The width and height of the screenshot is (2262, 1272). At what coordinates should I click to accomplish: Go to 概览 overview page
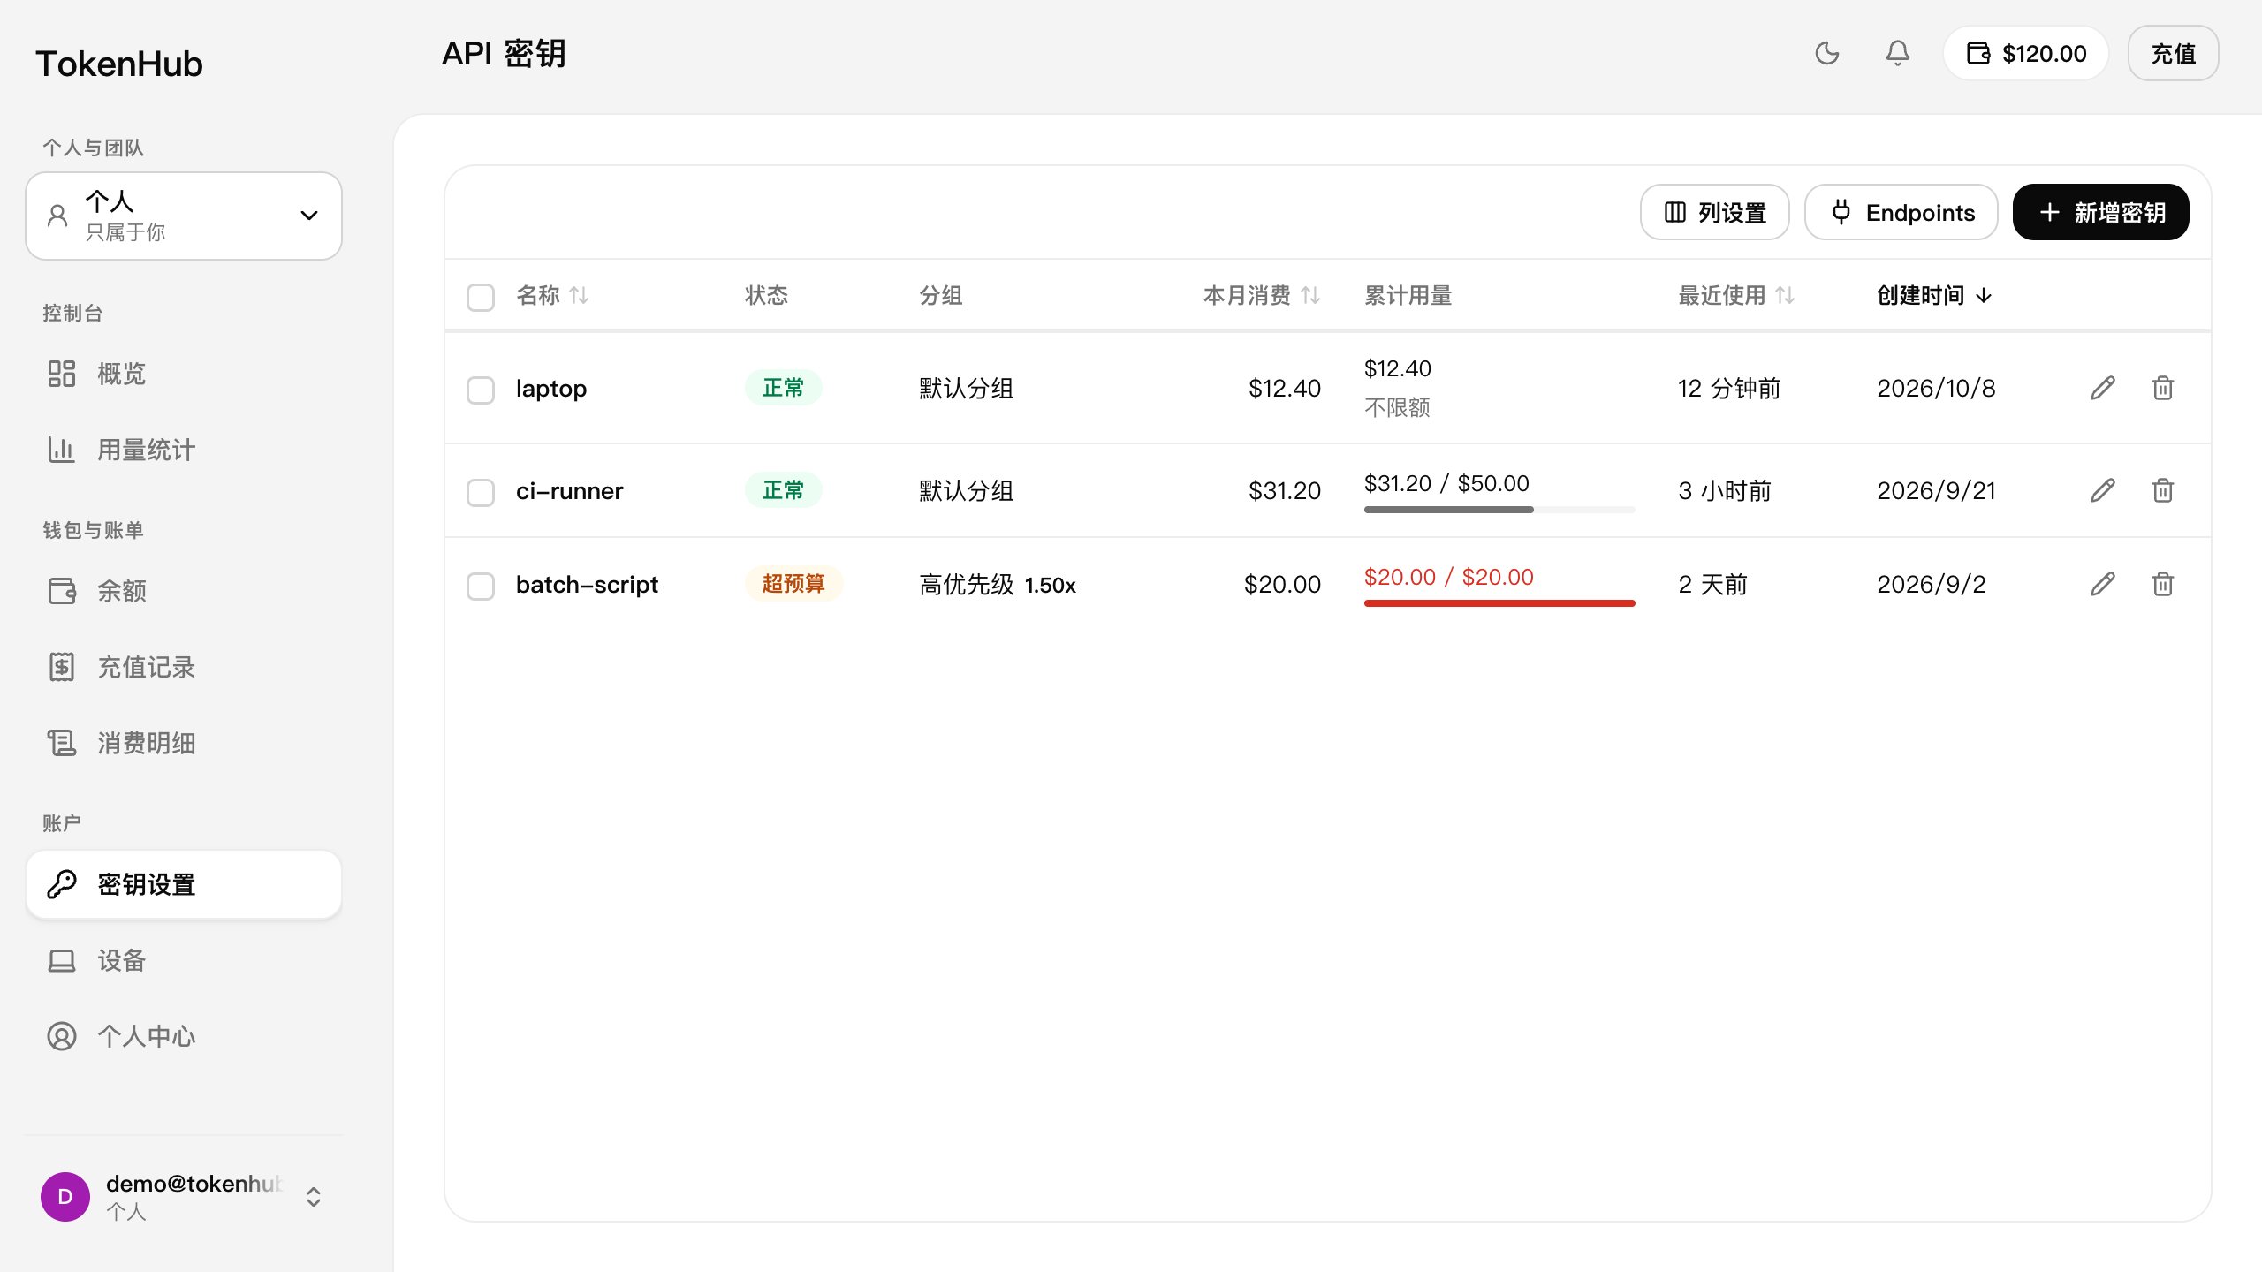184,374
